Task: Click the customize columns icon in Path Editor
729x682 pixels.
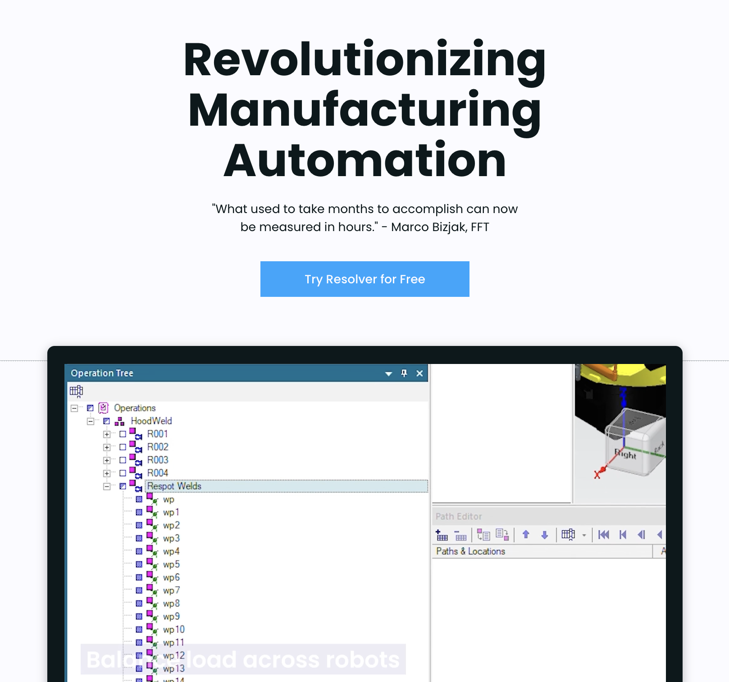Action: point(568,535)
